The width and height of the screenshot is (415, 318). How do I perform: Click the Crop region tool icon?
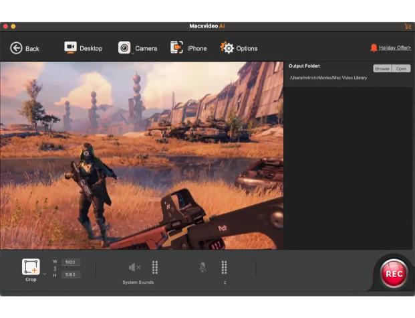[31, 267]
